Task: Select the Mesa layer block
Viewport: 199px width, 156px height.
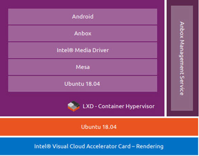Action: click(83, 67)
